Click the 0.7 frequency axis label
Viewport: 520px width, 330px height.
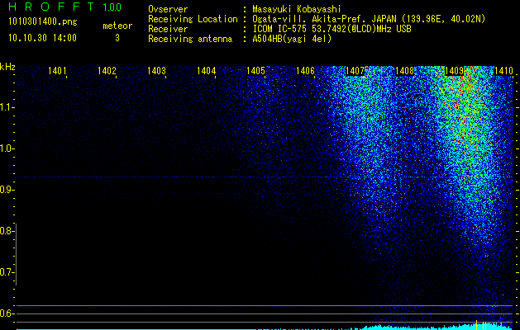[x=7, y=272]
